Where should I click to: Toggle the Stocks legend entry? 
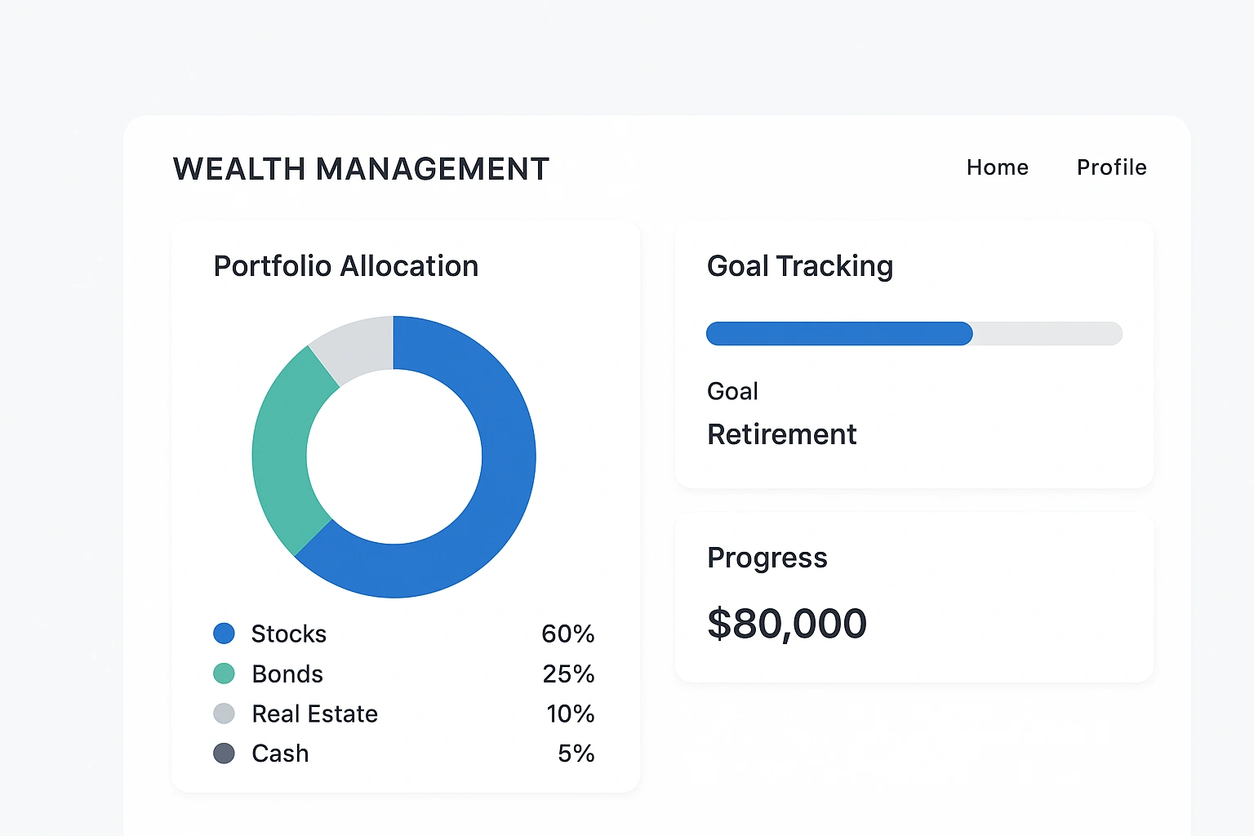289,633
